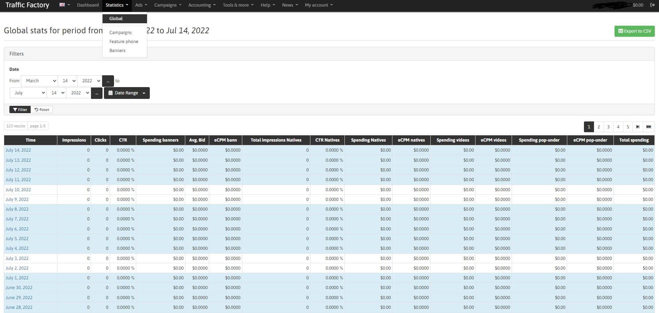The height and width of the screenshot is (313, 659).
Task: Click the Export to CSV button
Action: [x=634, y=31]
